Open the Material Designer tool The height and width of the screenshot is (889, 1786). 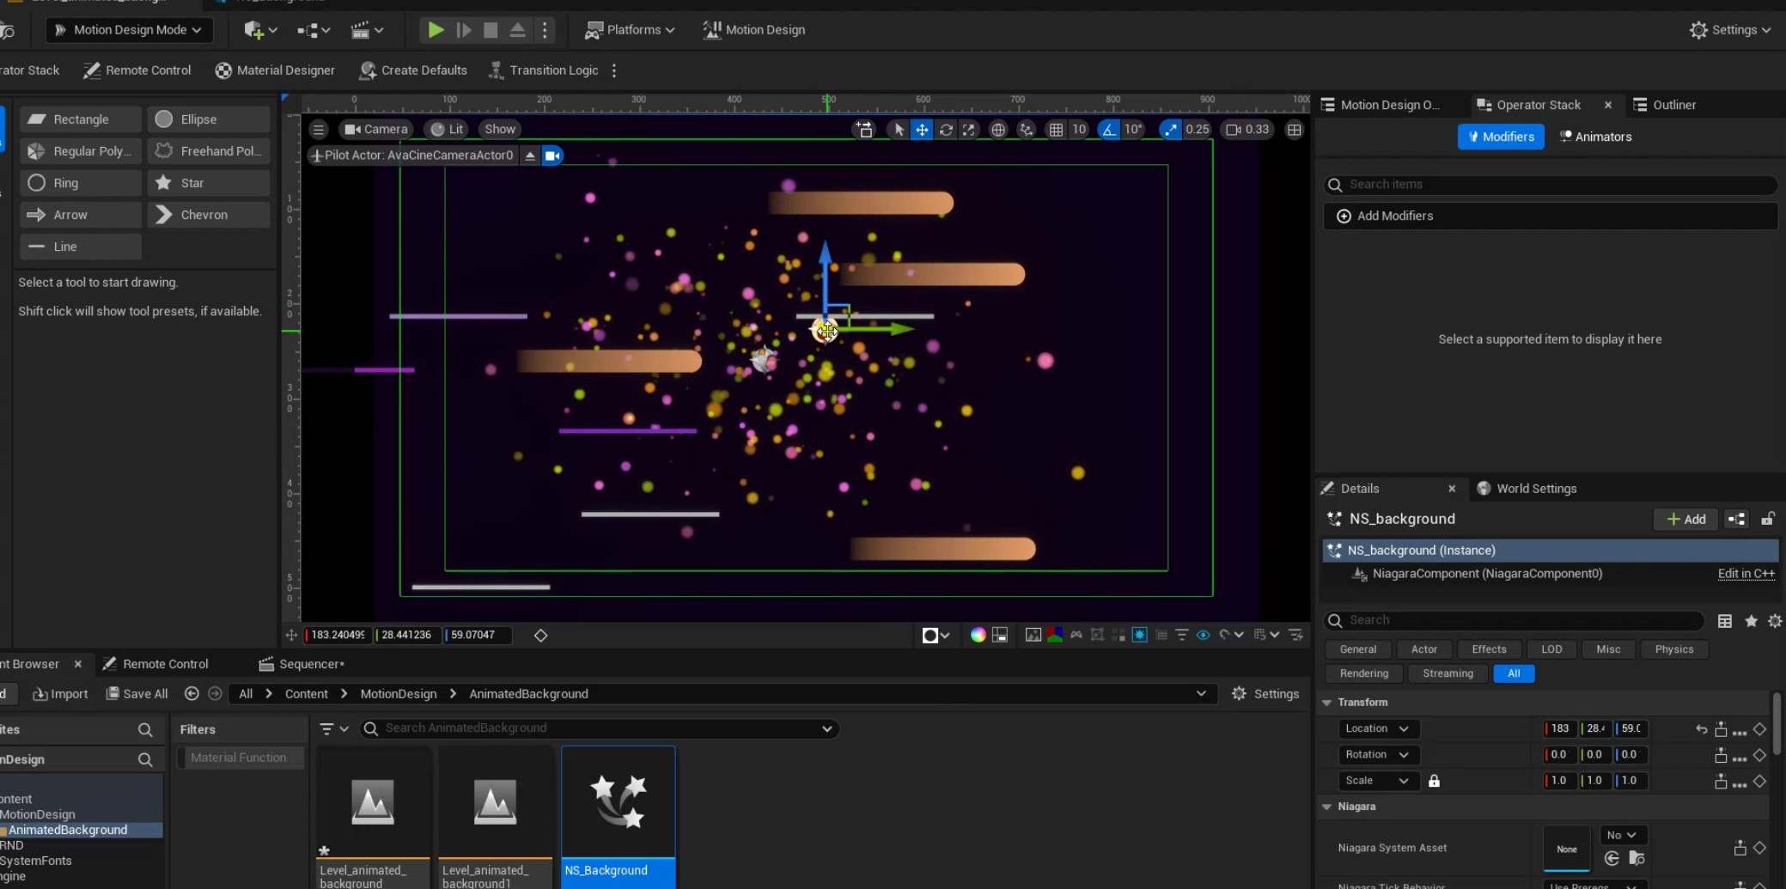click(275, 70)
